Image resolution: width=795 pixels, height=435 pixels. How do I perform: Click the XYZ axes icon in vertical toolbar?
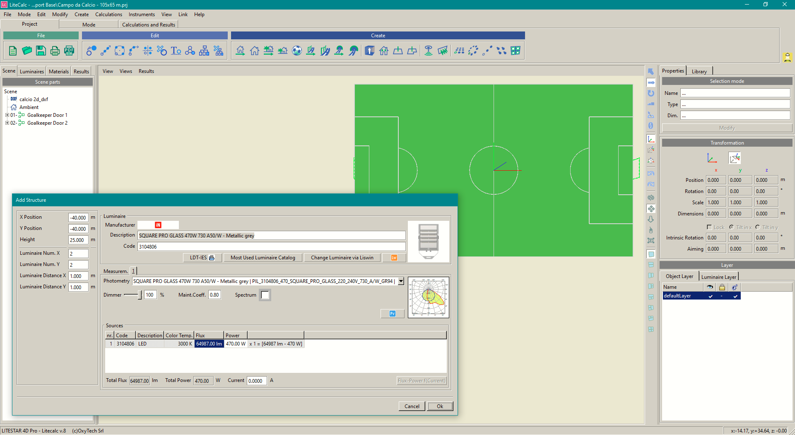pyautogui.click(x=651, y=139)
